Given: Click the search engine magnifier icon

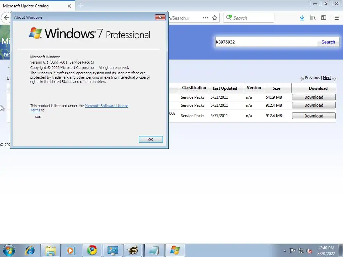Looking at the screenshot, I should tap(229, 18).
